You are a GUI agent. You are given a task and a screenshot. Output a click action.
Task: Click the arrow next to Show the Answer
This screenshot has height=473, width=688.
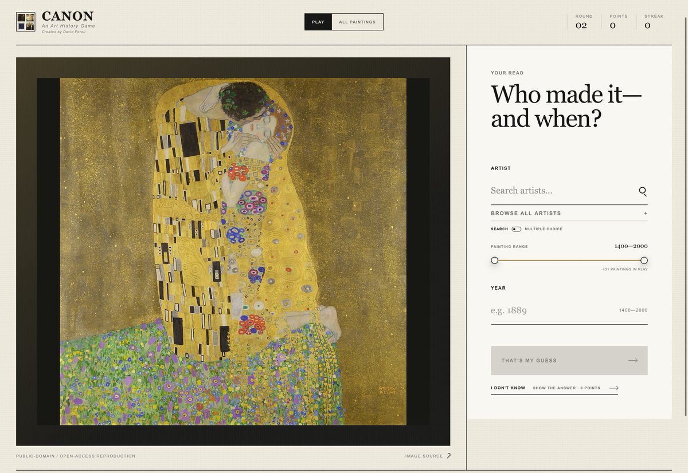click(x=613, y=388)
